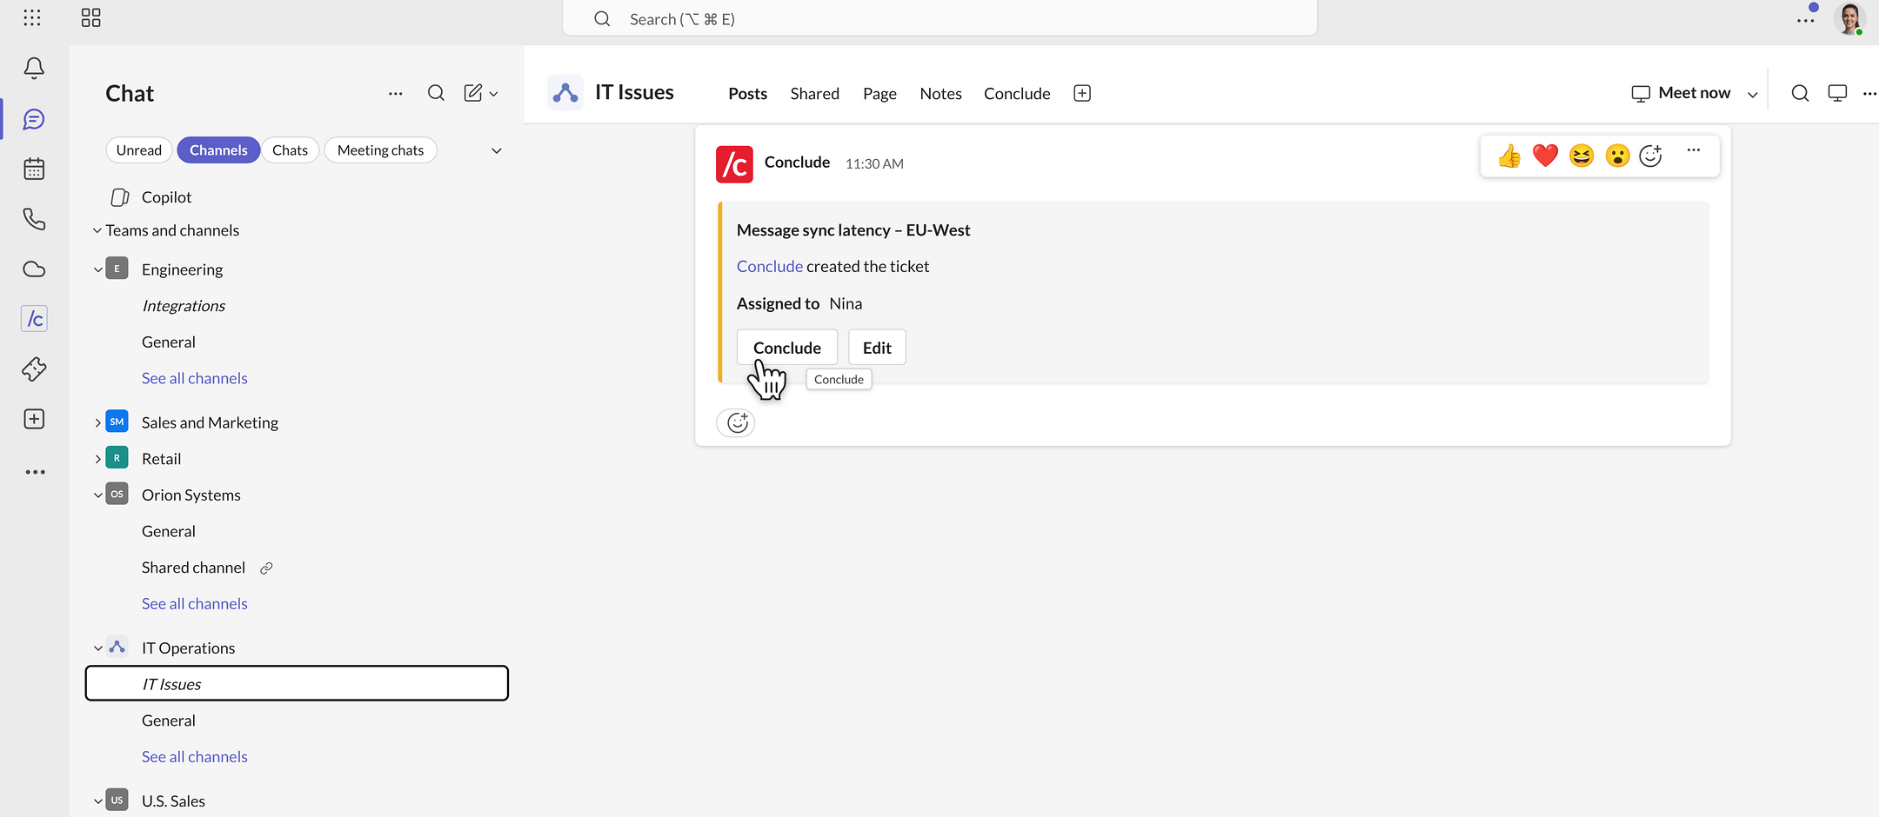
Task: Open the Conclude app in left rail
Action: [34, 319]
